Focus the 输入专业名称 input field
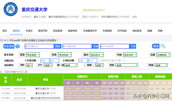Screen dimensions: 172x101 coord(115,46)
